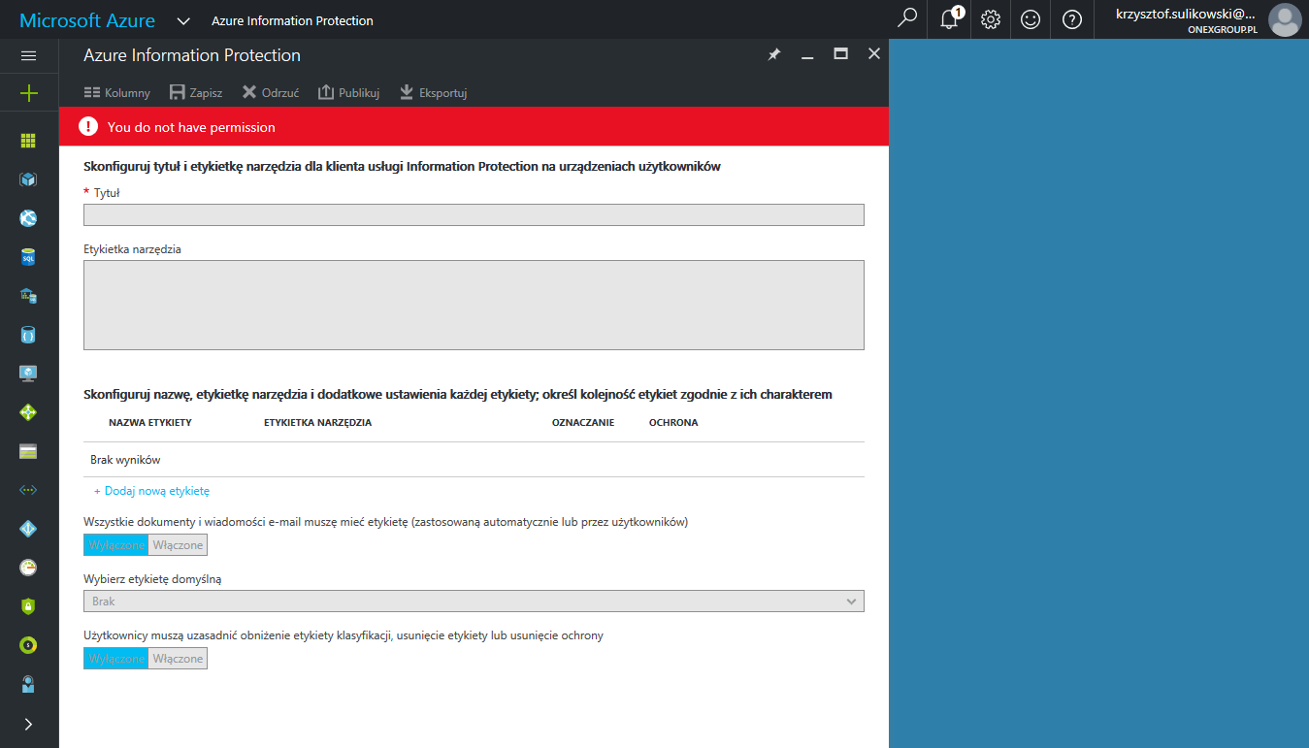Open the account menu for krzysztof.sulikowski
Screen dimensions: 1309x748
click(1187, 19)
